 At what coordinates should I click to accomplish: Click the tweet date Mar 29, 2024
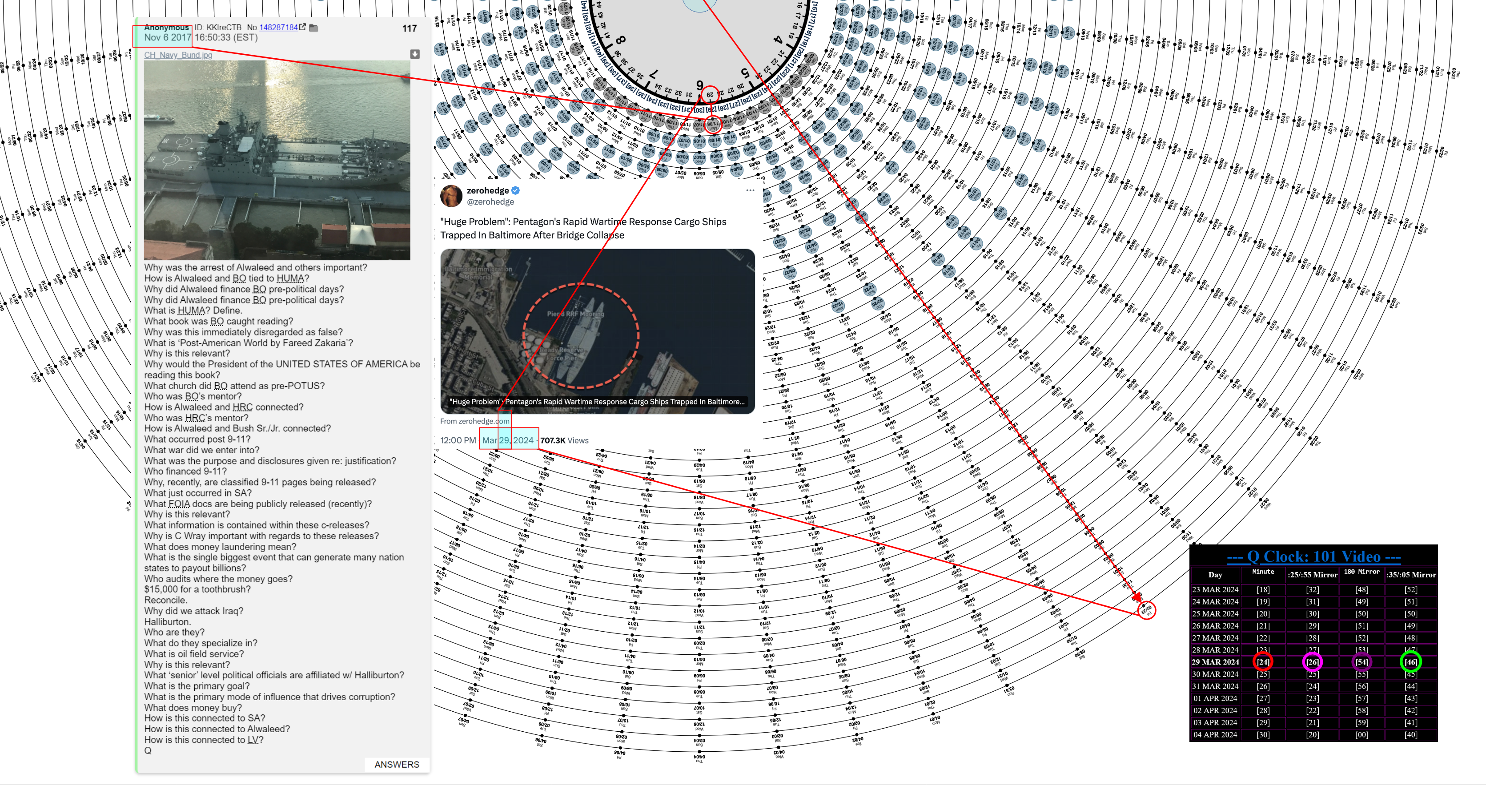pos(508,440)
